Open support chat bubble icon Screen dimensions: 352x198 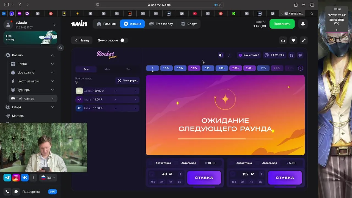click(16, 192)
